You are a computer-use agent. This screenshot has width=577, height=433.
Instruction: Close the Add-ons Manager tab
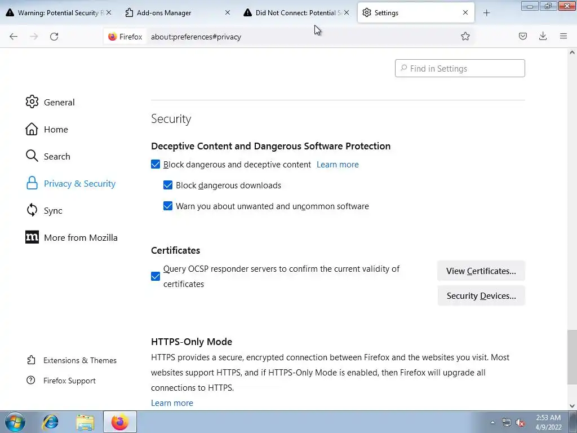coord(228,12)
